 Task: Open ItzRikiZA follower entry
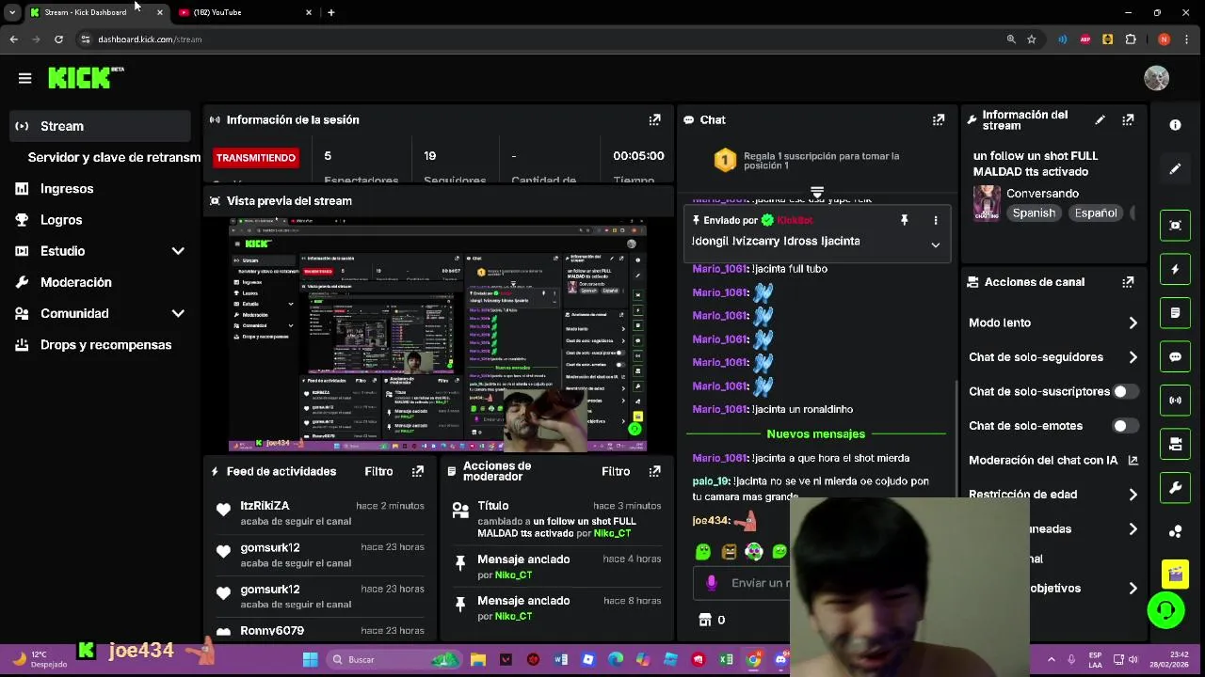(x=320, y=512)
